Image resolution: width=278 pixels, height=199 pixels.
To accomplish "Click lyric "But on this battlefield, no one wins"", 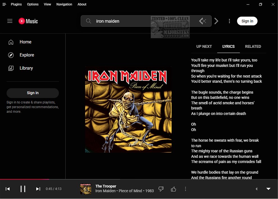I will (220, 98).
